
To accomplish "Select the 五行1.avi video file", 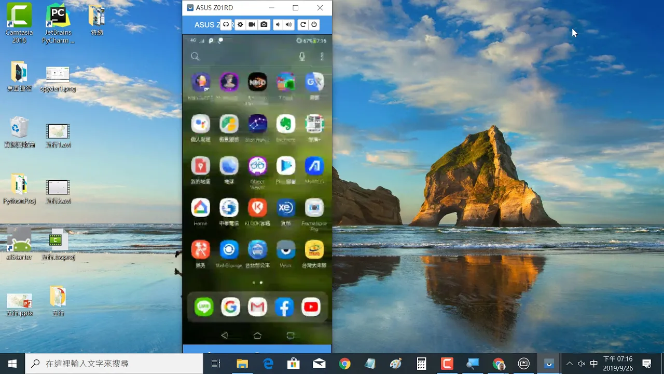I will coord(58,136).
